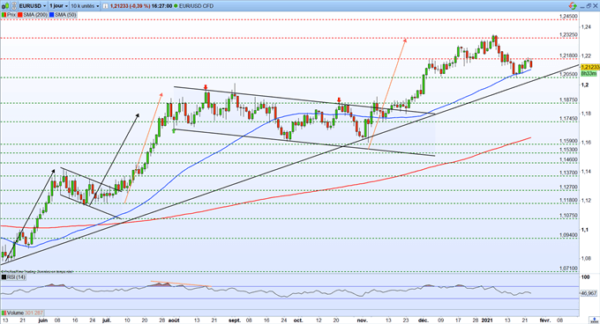This screenshot has width=600, height=324.
Task: Click the current price tag 1,21233
Action: pyautogui.click(x=590, y=67)
